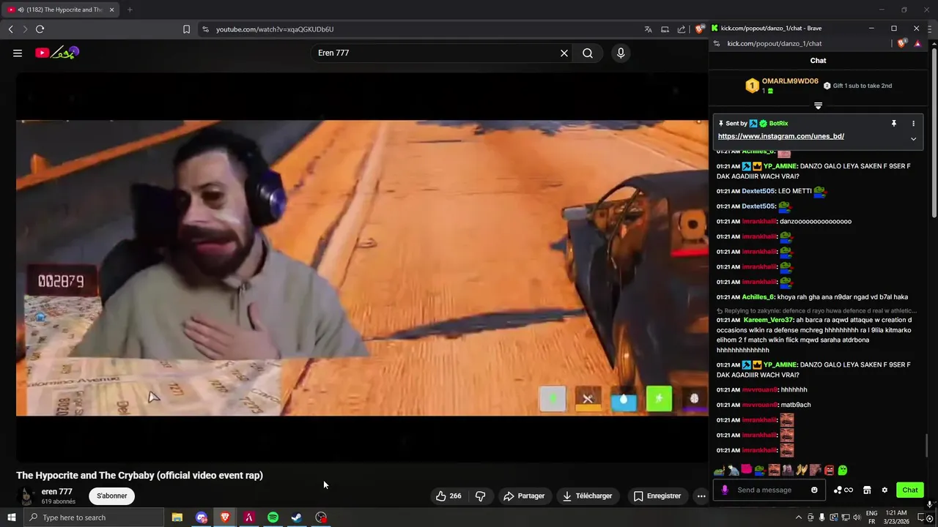
Task: Unpin the BotRix pinned message
Action: tap(893, 124)
